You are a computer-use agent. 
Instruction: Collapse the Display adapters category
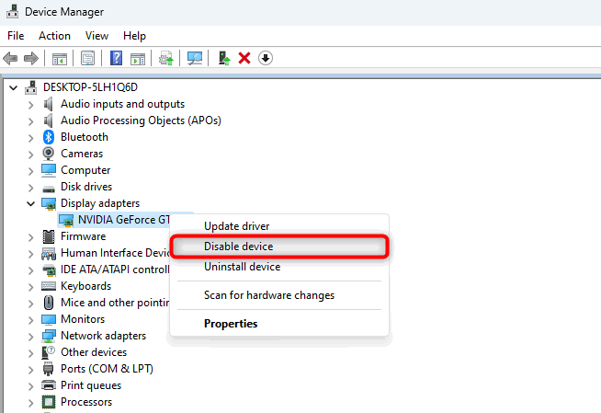(30, 203)
